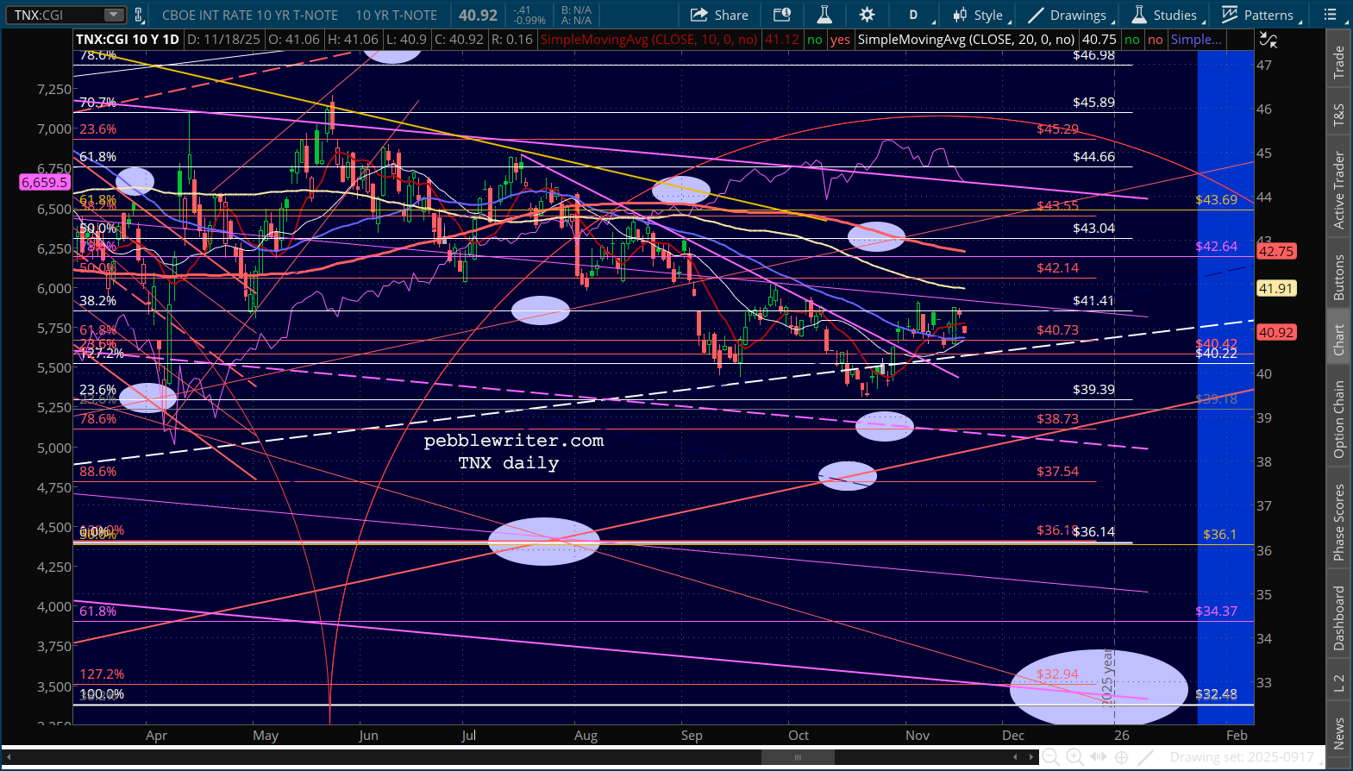Click the $34.37 magenta level label
1353x771 pixels.
(x=1216, y=611)
